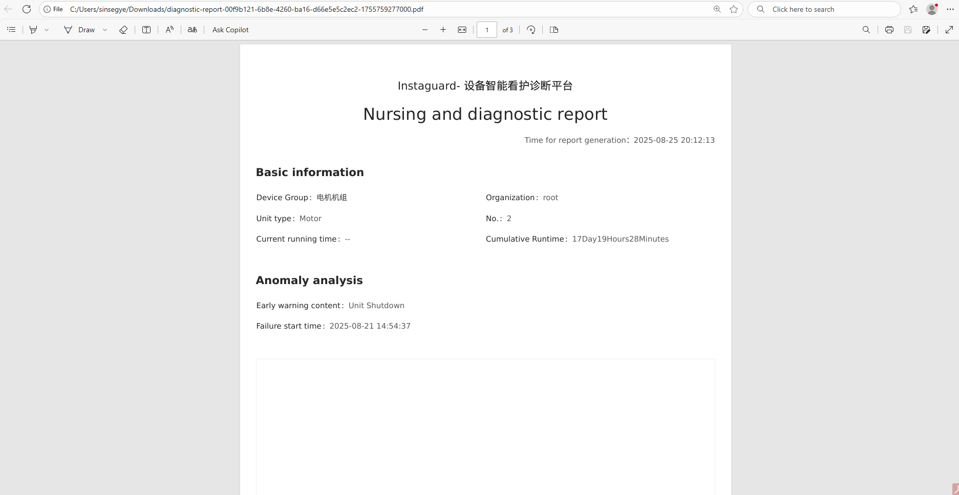This screenshot has height=495, width=959.
Task: Click the 'Anomaly analysis' heading
Action: coord(309,281)
